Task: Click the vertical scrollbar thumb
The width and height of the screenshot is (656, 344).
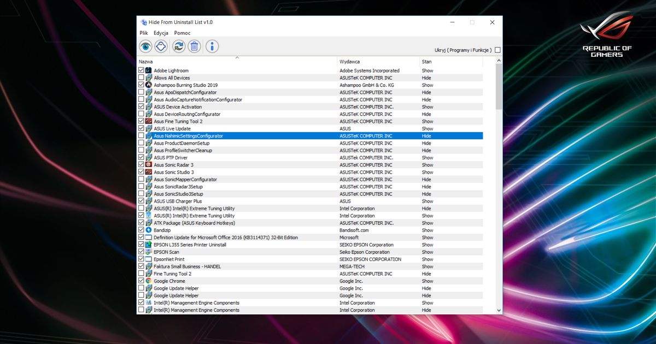Action: pyautogui.click(x=499, y=87)
